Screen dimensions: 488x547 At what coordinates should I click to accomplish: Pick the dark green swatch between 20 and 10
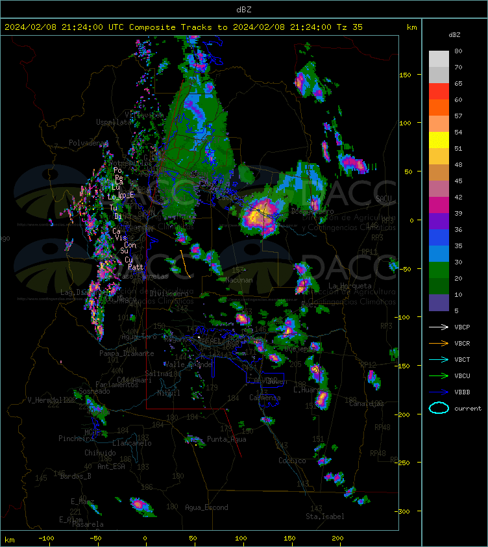point(439,286)
